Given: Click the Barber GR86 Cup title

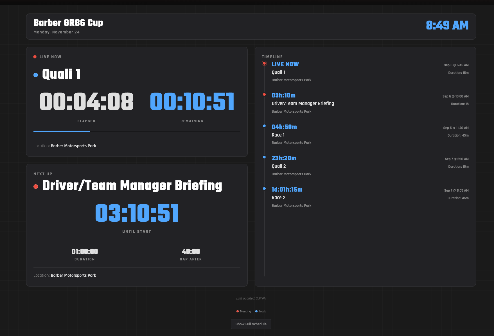Looking at the screenshot, I should click(68, 22).
